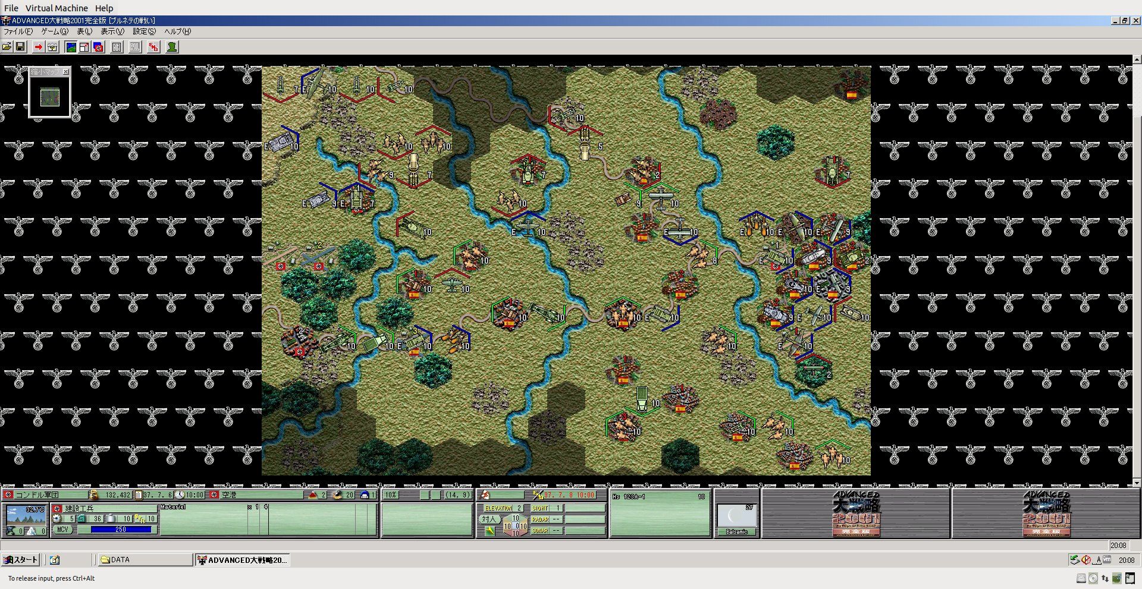
Task: Click the 空港 terrain name label
Action: (262, 494)
